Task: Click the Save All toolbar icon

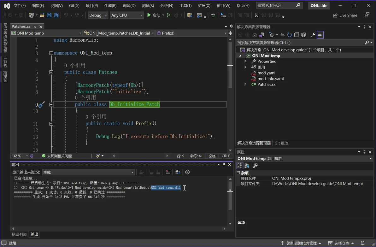Action: tap(56, 15)
